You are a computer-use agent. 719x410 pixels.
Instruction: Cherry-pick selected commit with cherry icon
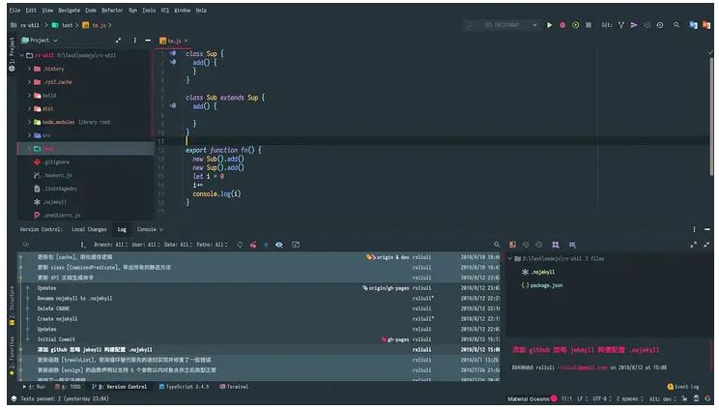[253, 245]
